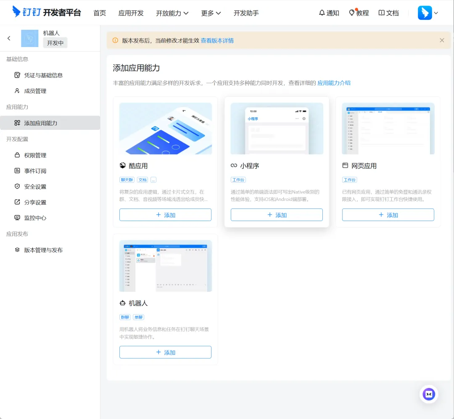Click the 酷应用 preview image
Image resolution: width=454 pixels, height=419 pixels.
pos(165,128)
